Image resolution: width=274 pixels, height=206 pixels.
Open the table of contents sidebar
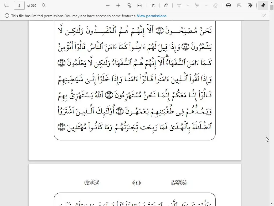pos(6,5)
